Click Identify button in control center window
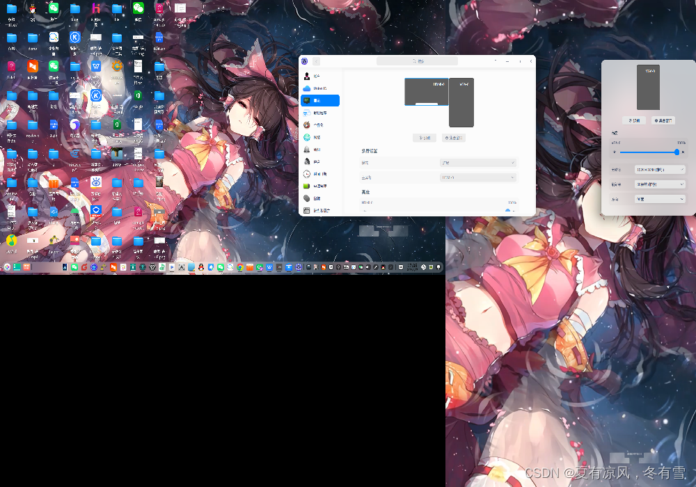 pos(425,138)
